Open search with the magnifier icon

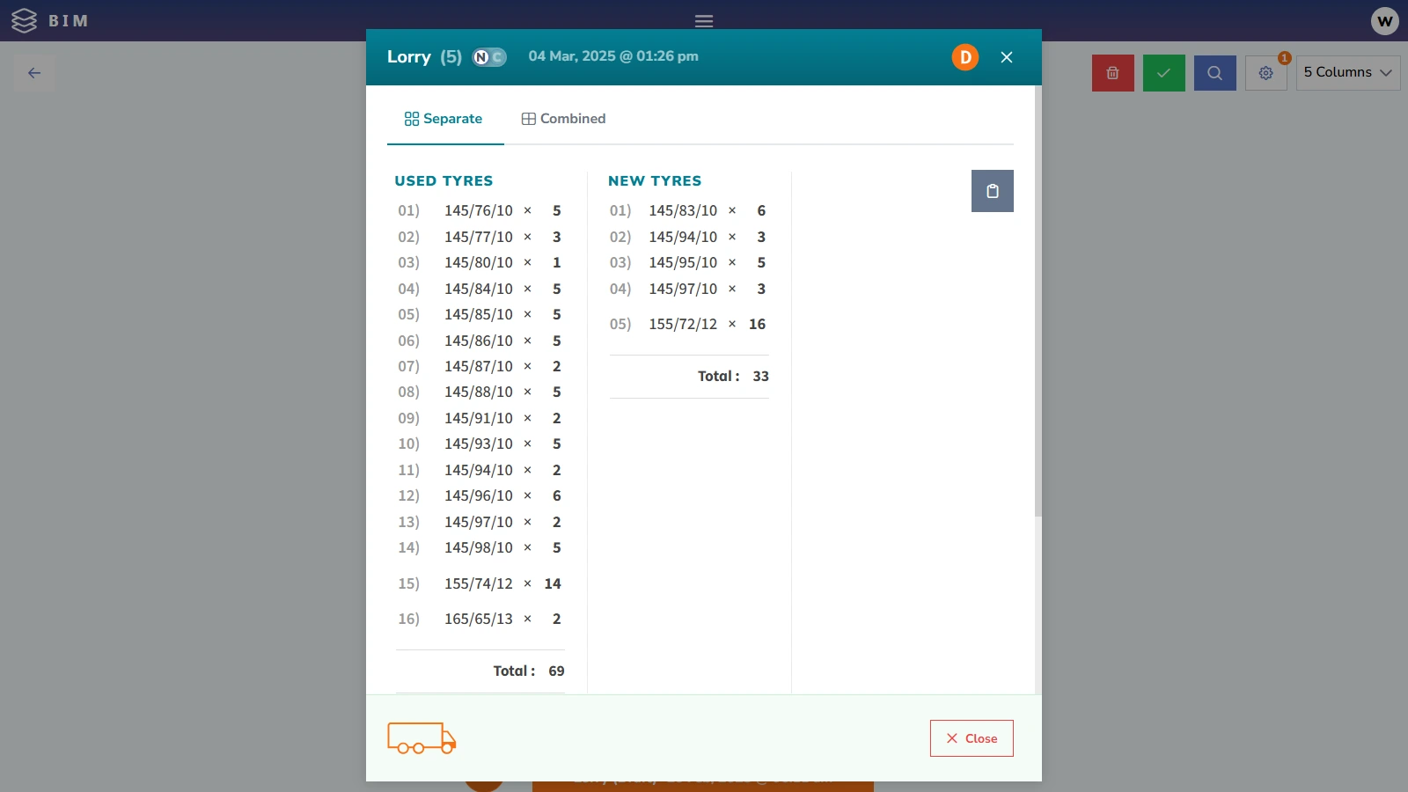(x=1214, y=73)
